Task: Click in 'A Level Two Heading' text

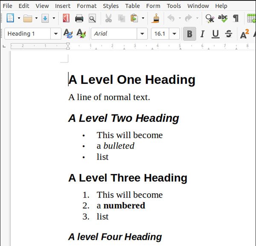Action: tap(124, 118)
